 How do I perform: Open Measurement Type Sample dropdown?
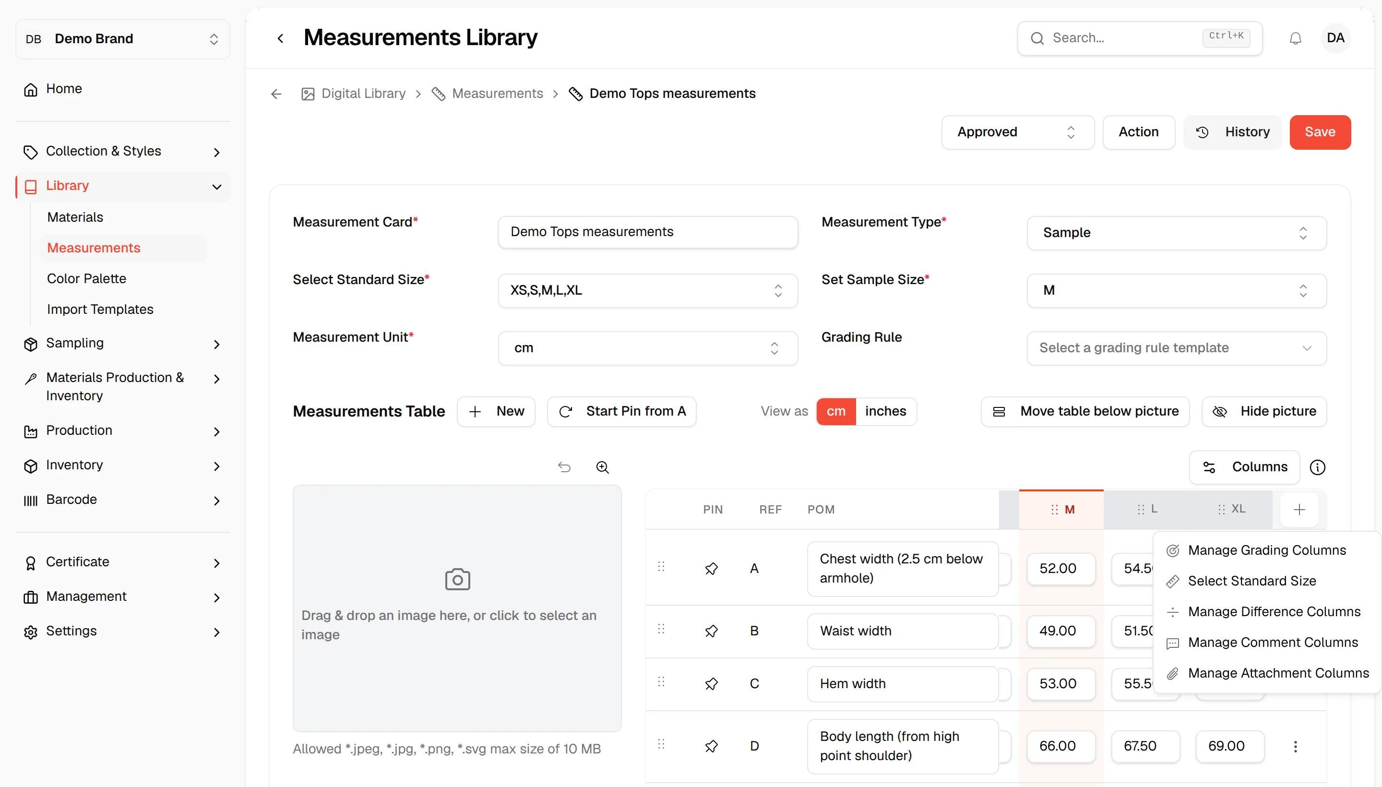tap(1176, 233)
